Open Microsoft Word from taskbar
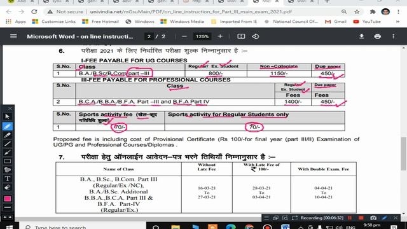 click(286, 227)
